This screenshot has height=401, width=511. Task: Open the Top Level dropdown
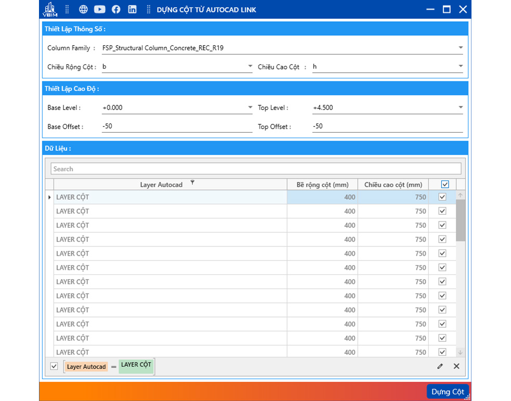click(461, 108)
